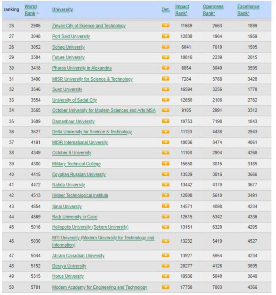Open details icon for University of Sadat City
This screenshot has width=276, height=295.
click(166, 100)
